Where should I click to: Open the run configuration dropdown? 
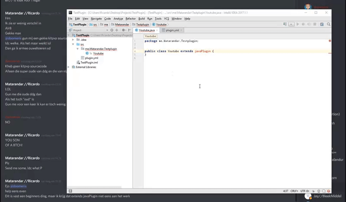[291, 24]
